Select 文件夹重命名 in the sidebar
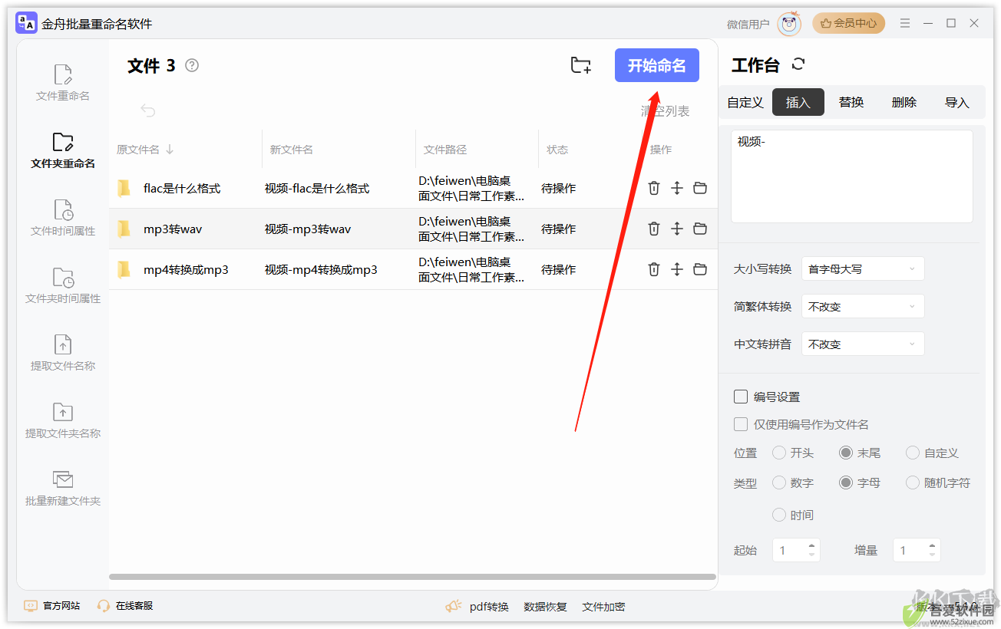1001x629 pixels. tap(63, 150)
